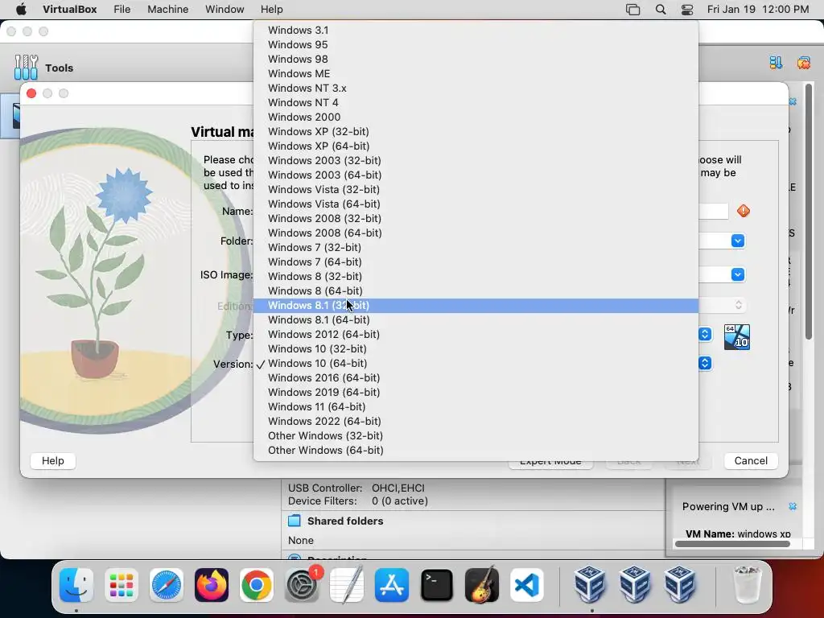Screen dimensions: 824x618
Task: Choose Windows 2019 (64-bit)
Action: point(476,392)
